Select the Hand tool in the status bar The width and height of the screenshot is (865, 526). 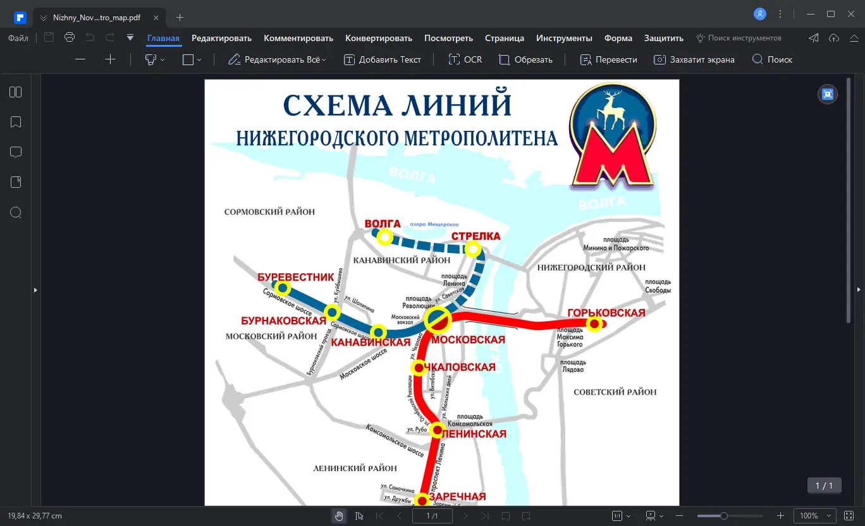pyautogui.click(x=339, y=516)
